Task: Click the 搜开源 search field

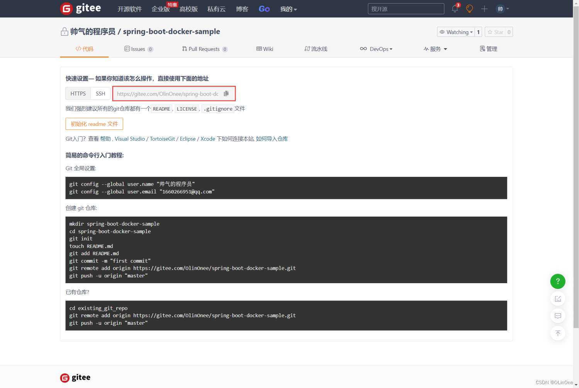Action: (406, 9)
